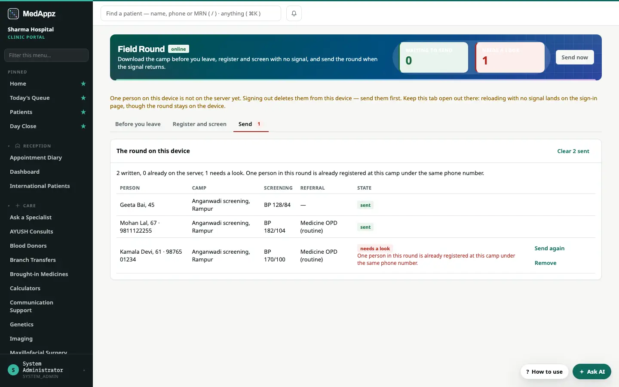Go to Home in the sidebar
The height and width of the screenshot is (387, 619).
tap(18, 84)
